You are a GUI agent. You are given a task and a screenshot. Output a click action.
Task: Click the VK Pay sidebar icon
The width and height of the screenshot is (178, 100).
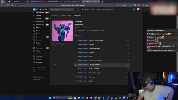34,51
